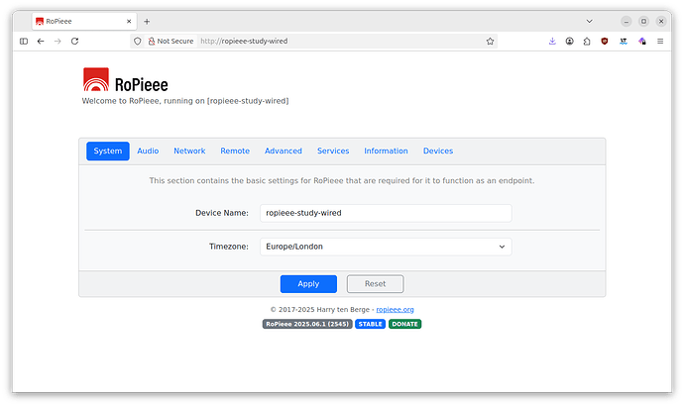Click the RoPieee red logo
Screen dimensions: 684x405
point(96,79)
